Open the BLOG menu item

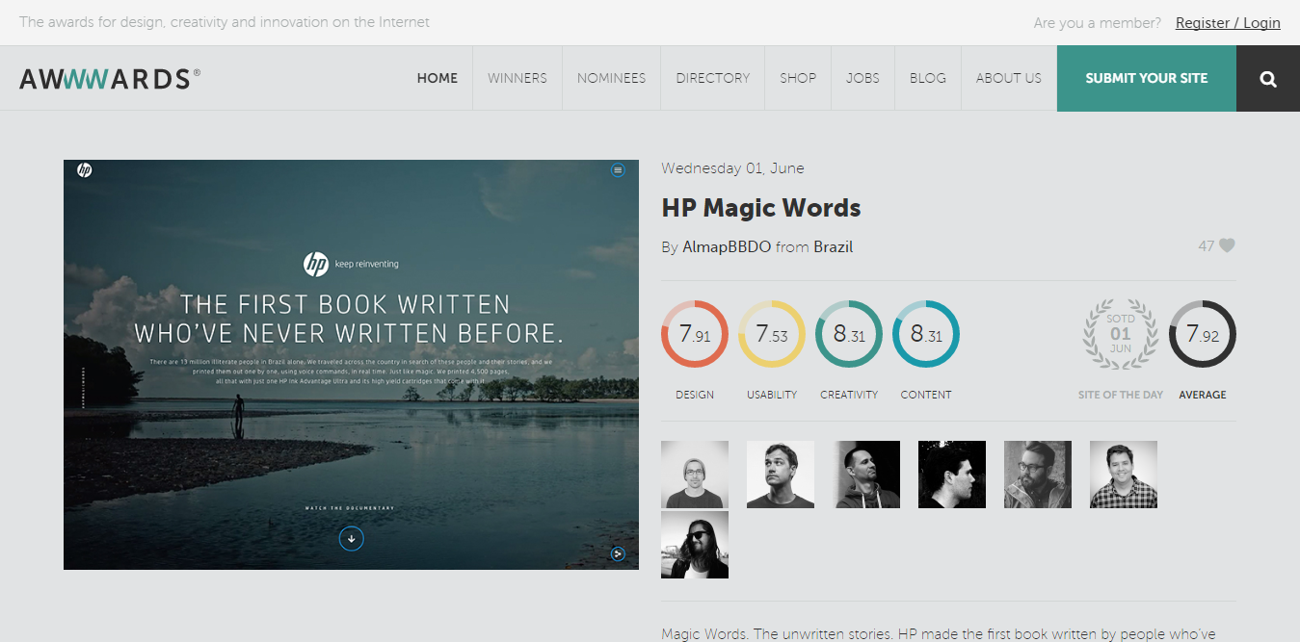927,78
